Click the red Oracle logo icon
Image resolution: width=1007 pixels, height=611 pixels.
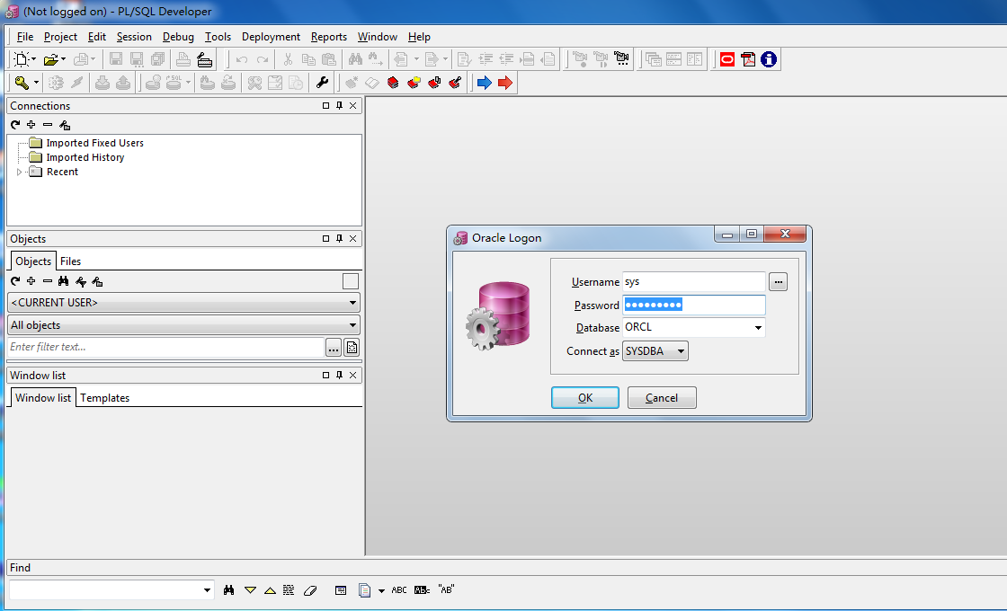click(727, 59)
